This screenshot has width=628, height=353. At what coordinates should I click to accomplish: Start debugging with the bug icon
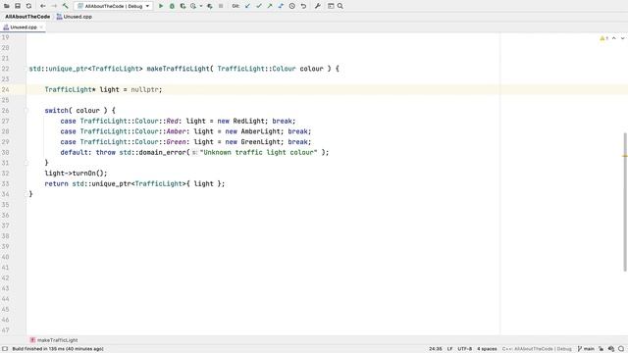tap(172, 6)
